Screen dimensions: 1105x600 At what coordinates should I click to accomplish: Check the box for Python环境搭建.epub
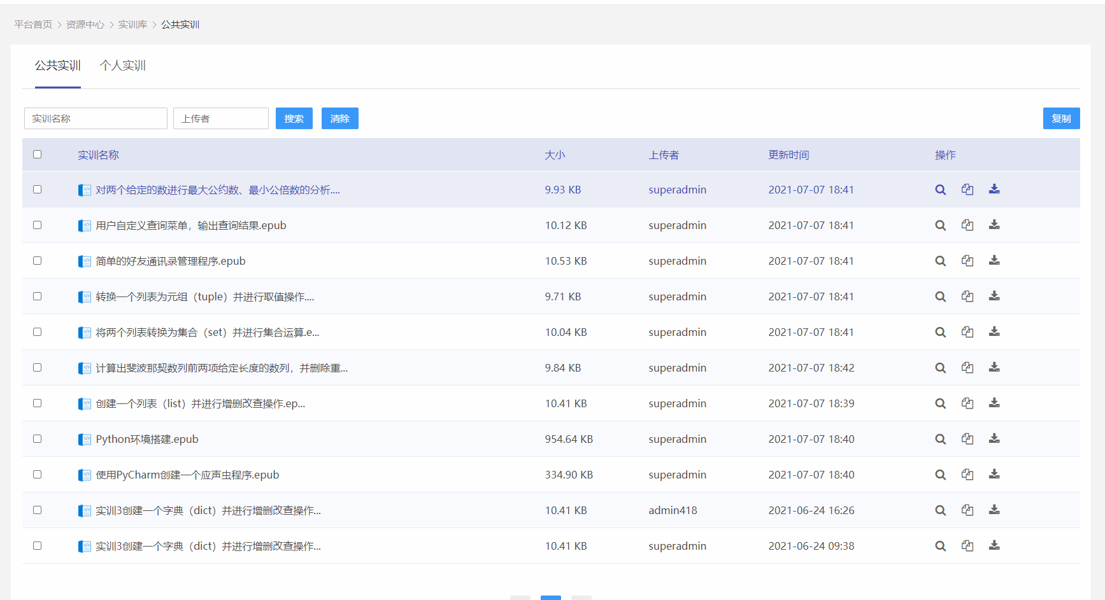click(x=37, y=438)
